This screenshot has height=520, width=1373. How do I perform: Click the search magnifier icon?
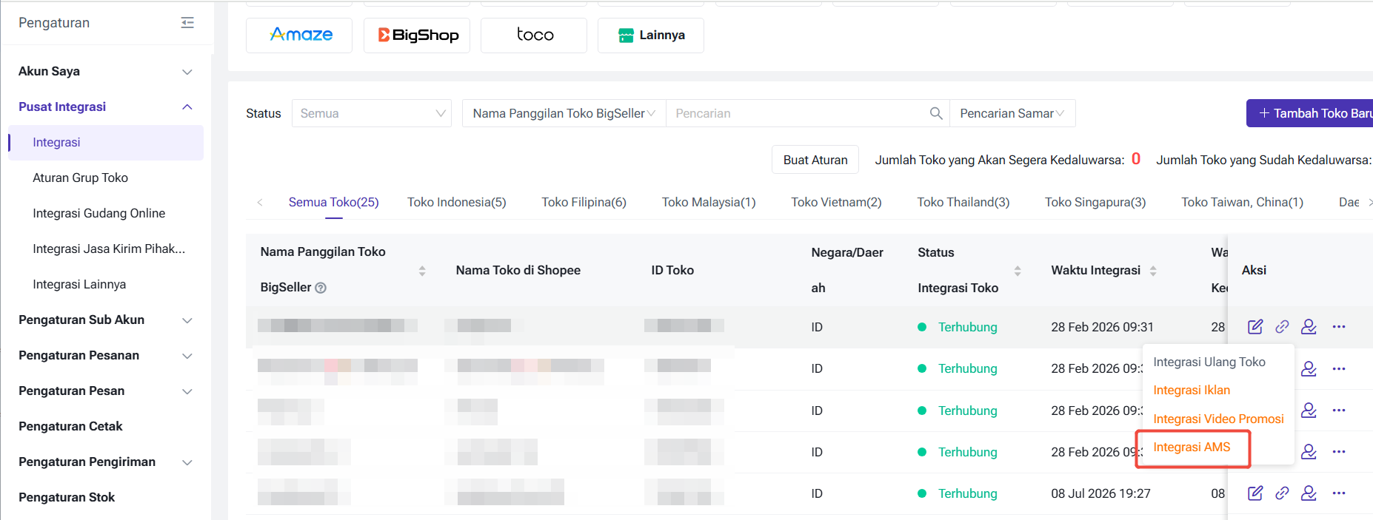pyautogui.click(x=936, y=113)
